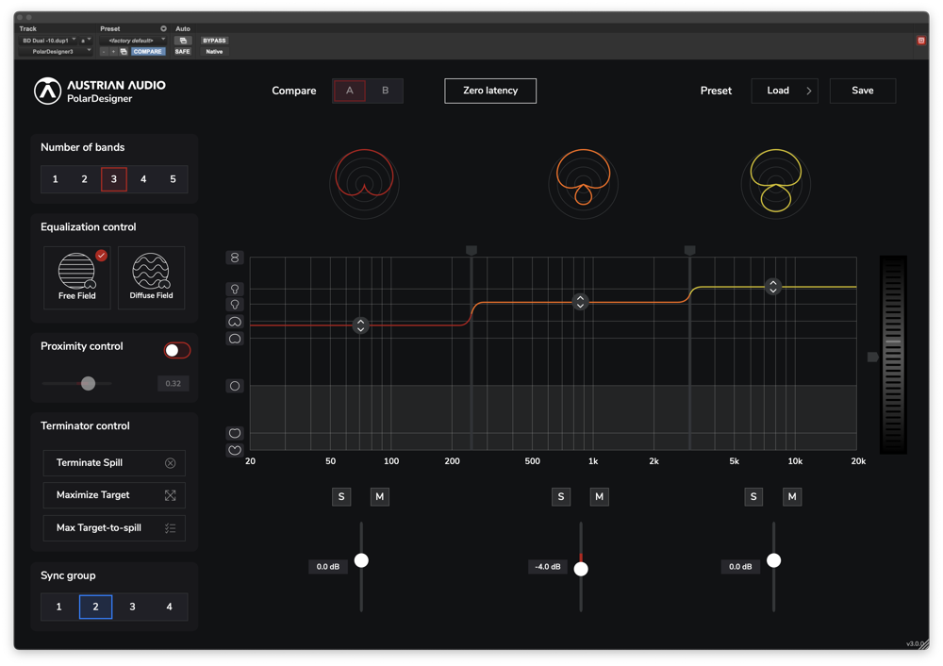
Task: Choose Diffuse Field equalization
Action: click(x=151, y=277)
